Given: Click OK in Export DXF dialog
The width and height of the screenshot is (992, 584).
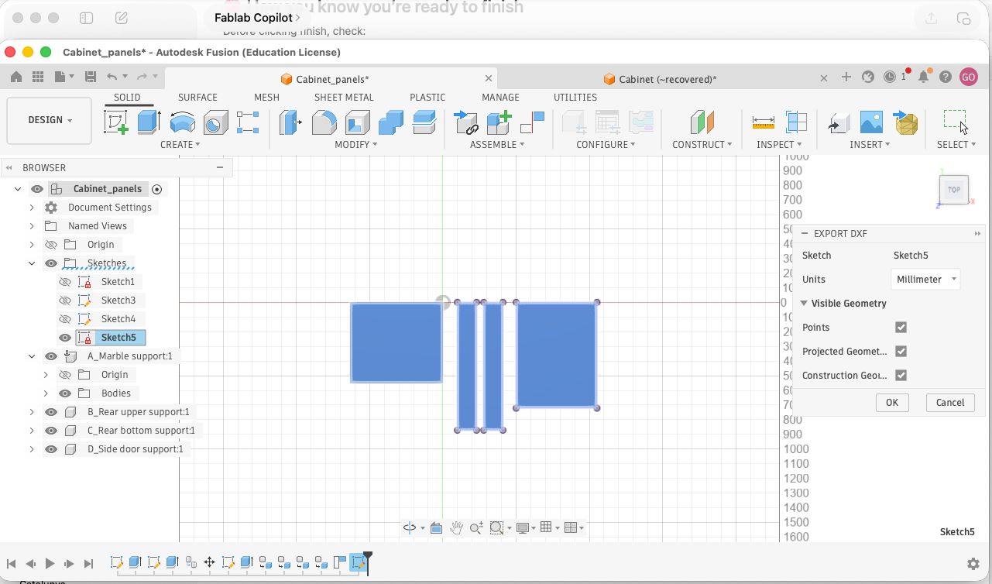Looking at the screenshot, I should click(892, 403).
